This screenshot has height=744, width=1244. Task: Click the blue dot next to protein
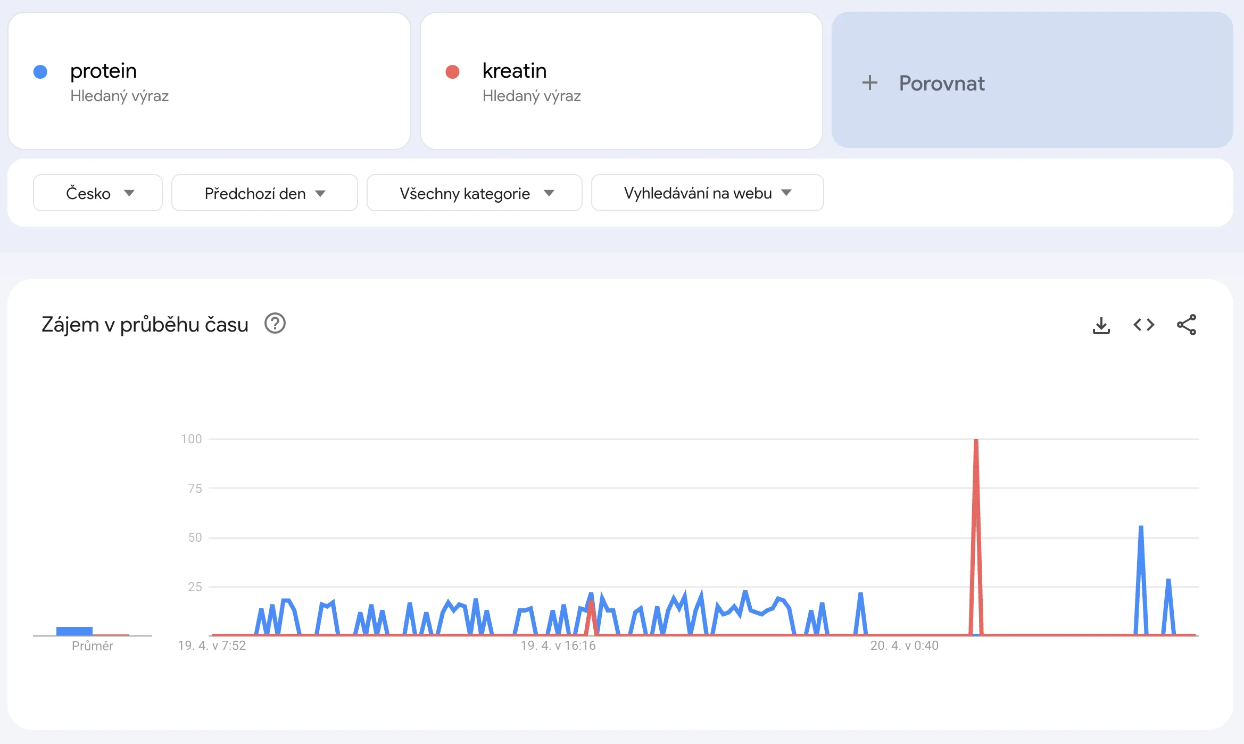[39, 70]
